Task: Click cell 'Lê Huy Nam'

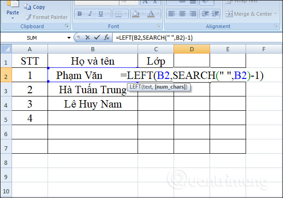Action: tap(93, 103)
